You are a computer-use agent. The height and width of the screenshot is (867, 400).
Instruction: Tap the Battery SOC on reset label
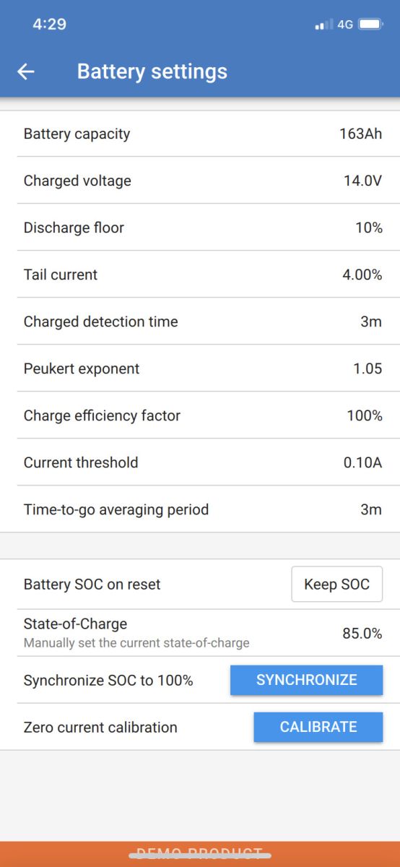tap(92, 585)
